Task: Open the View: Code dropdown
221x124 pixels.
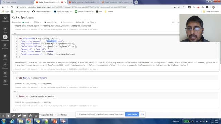Action: (x=51, y=22)
